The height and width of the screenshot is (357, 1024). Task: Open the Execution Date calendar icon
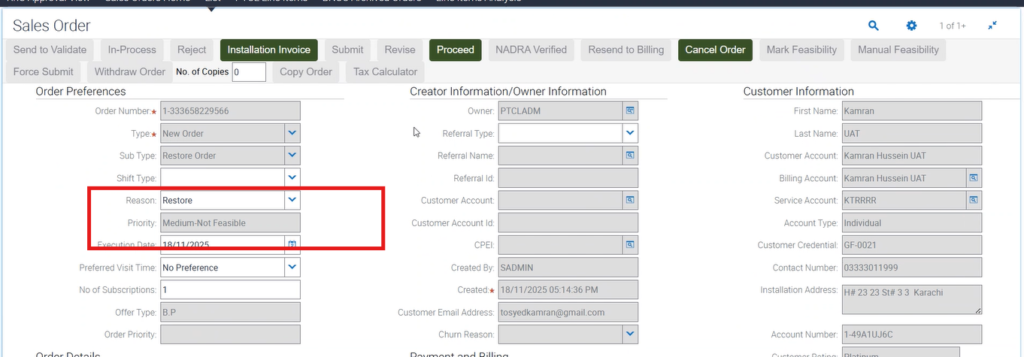point(292,244)
